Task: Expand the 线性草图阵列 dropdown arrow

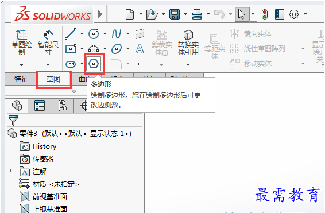Action: [x=303, y=49]
